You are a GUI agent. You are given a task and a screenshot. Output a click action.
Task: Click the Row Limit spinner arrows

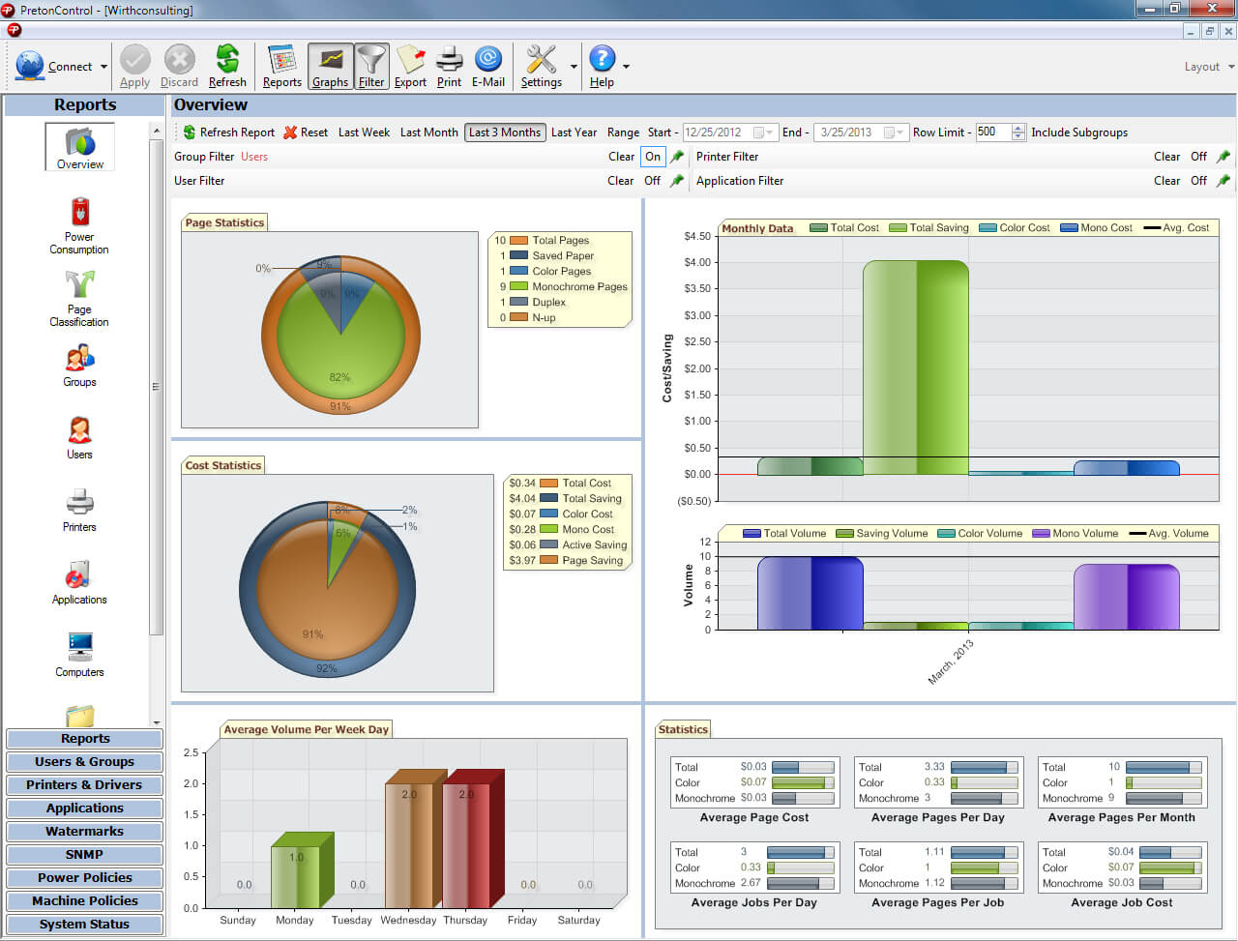click(x=1018, y=132)
